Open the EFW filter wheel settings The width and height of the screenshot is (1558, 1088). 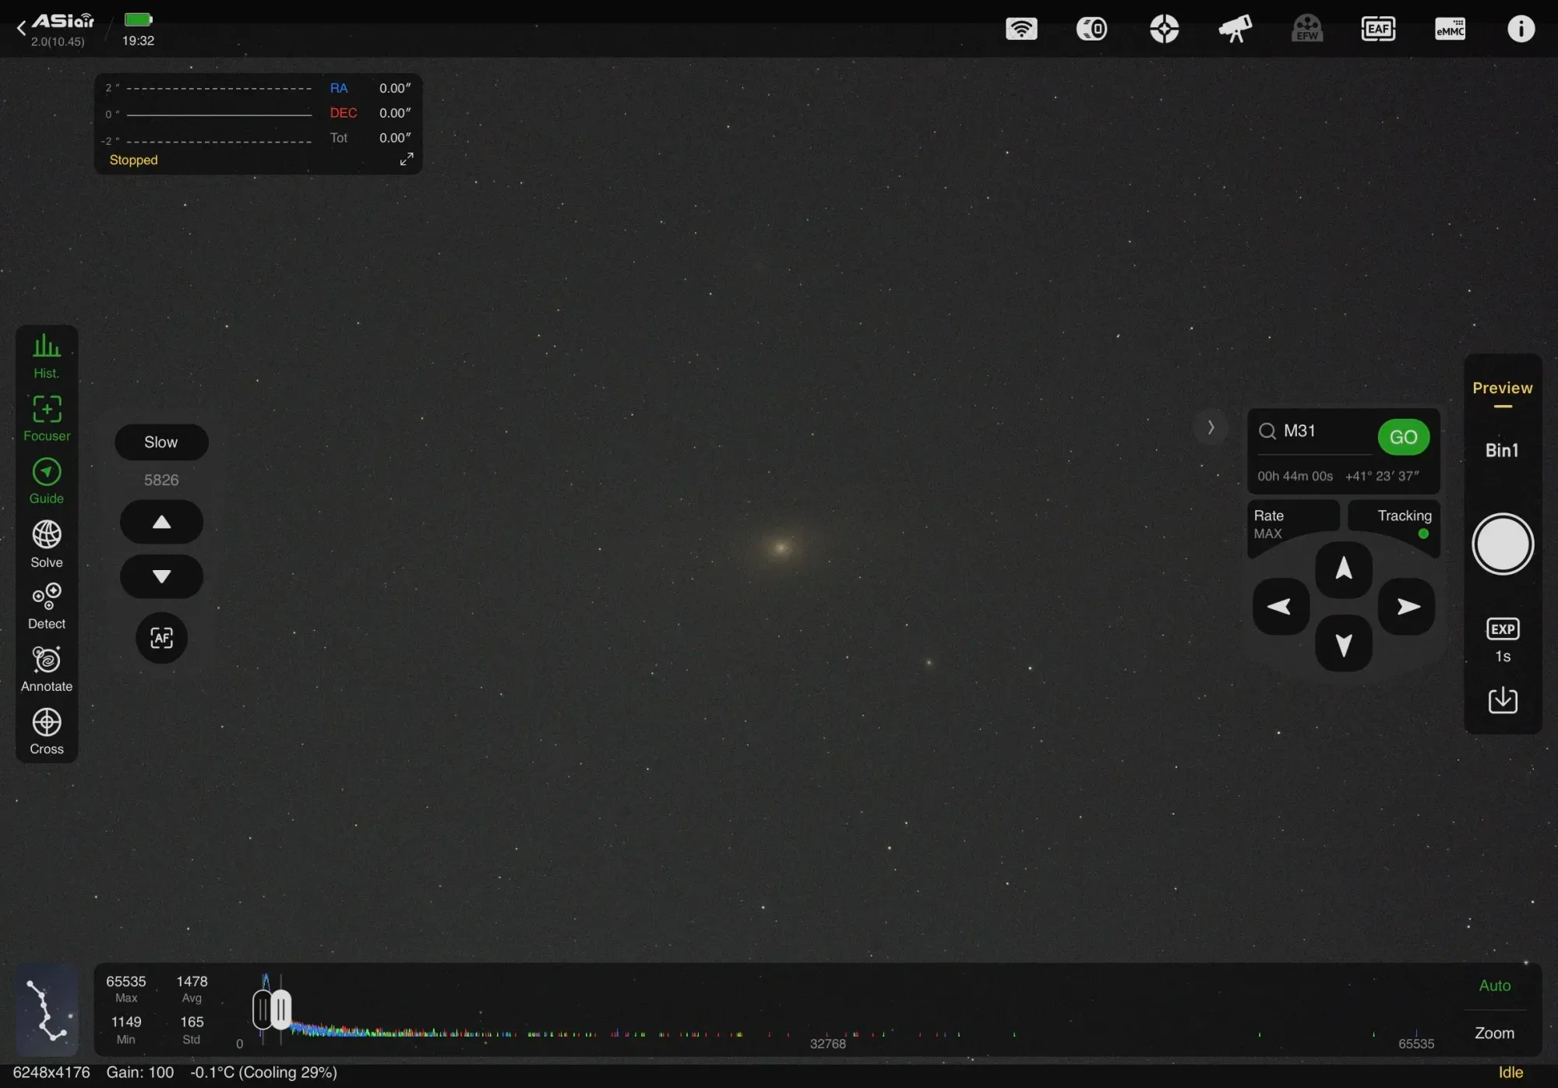click(1307, 29)
